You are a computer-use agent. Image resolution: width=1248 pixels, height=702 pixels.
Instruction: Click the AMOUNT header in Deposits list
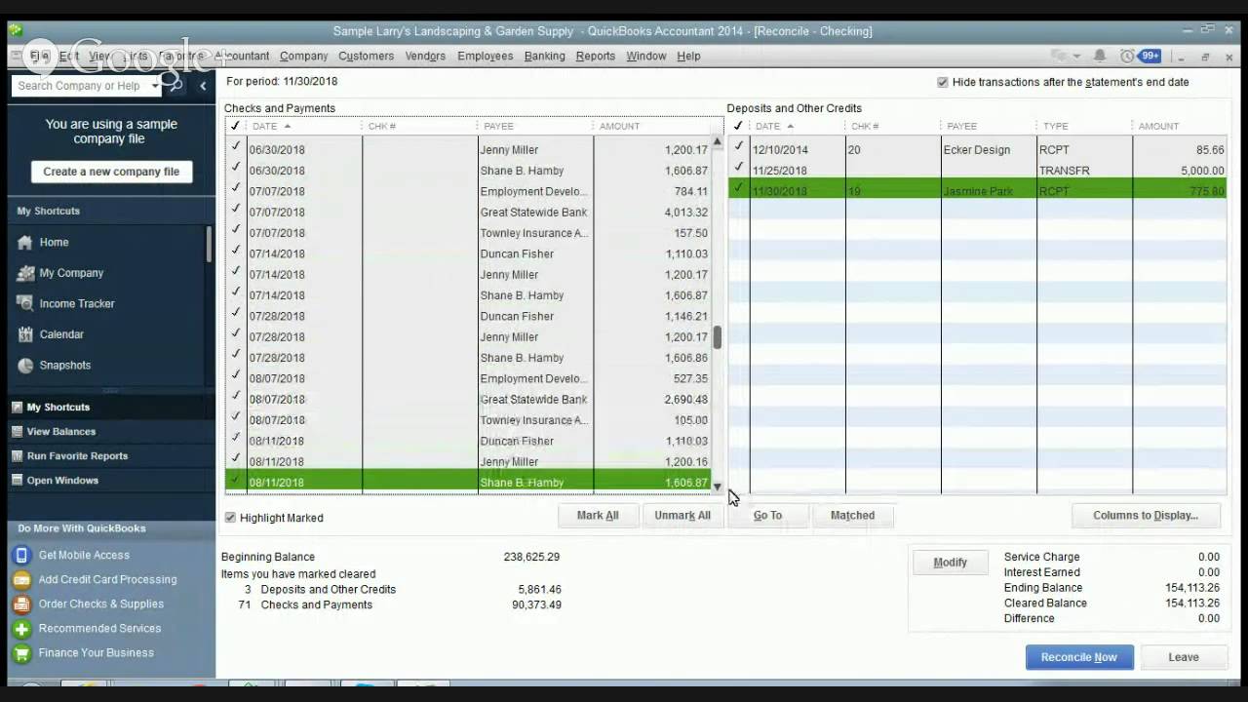click(1179, 126)
